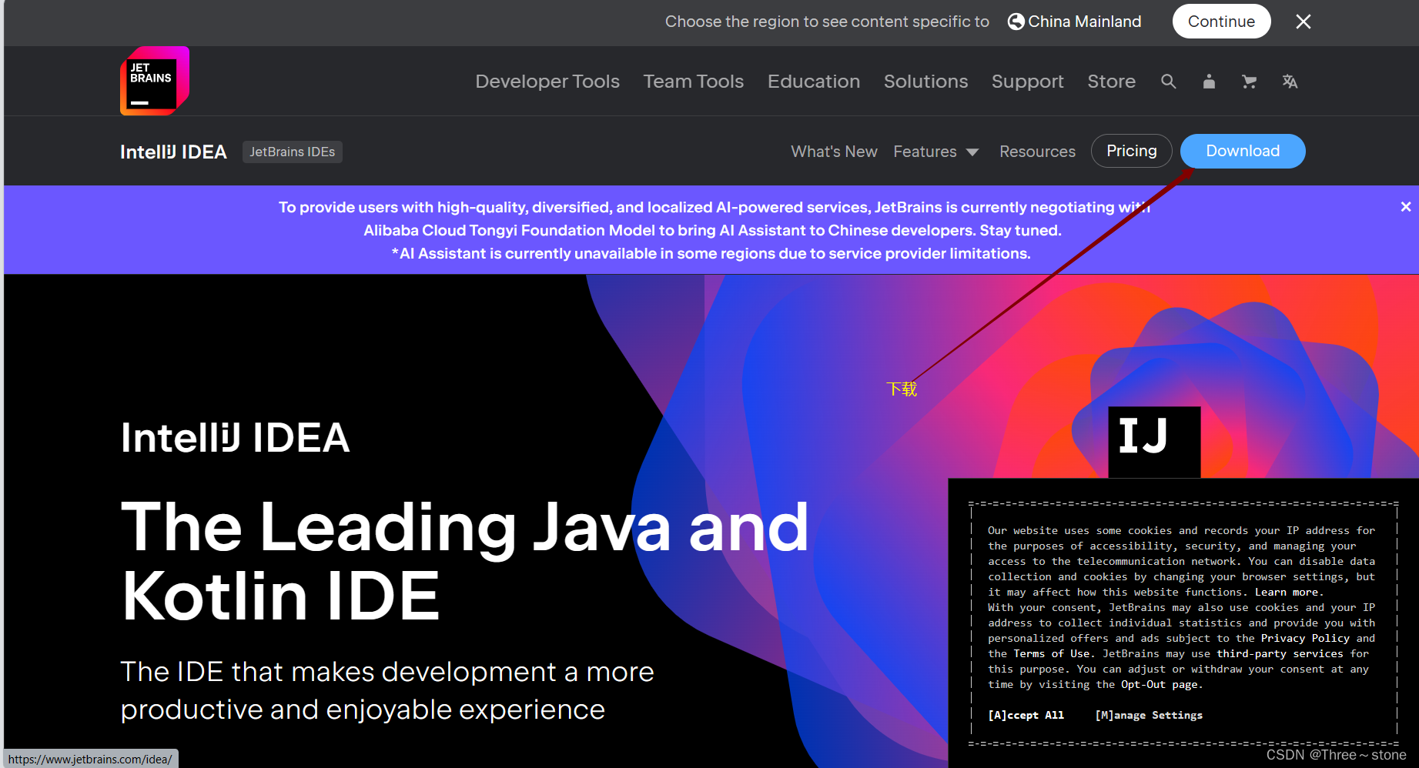Close the region selection bar

click(x=1303, y=21)
